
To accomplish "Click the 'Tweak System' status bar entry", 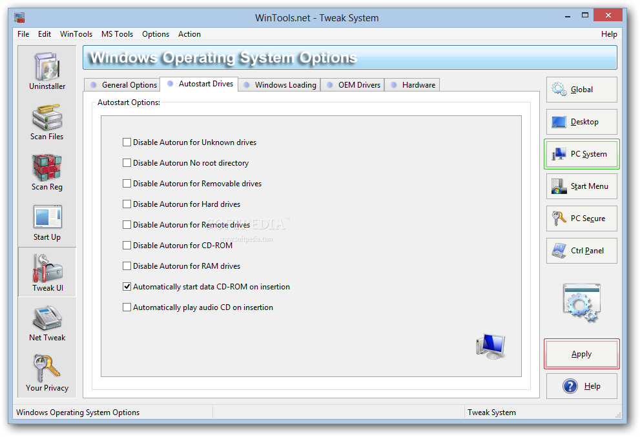I will click(492, 413).
